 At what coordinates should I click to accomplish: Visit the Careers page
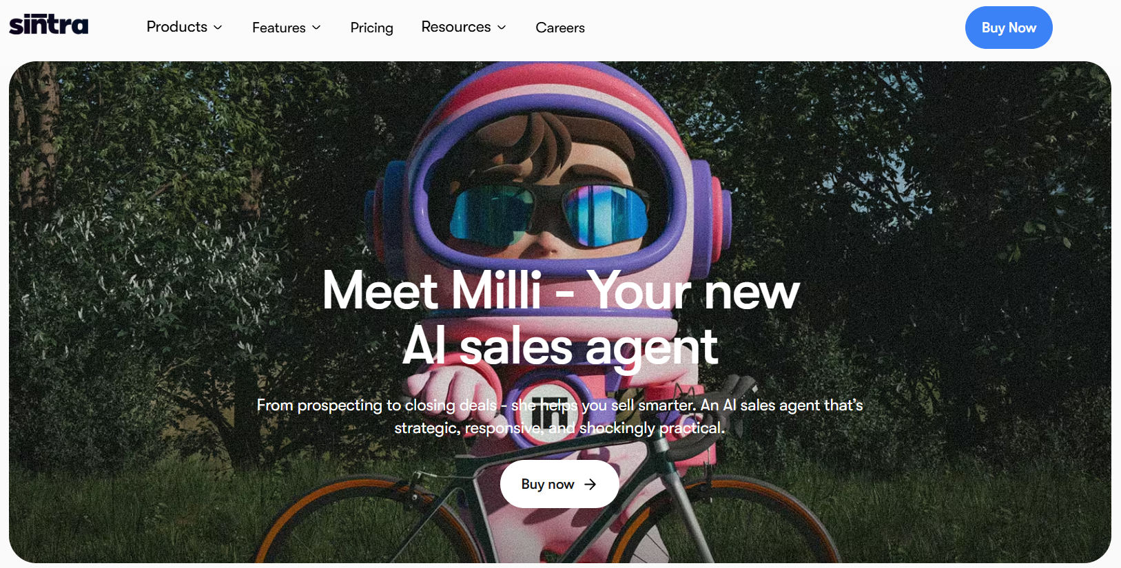[x=560, y=28]
